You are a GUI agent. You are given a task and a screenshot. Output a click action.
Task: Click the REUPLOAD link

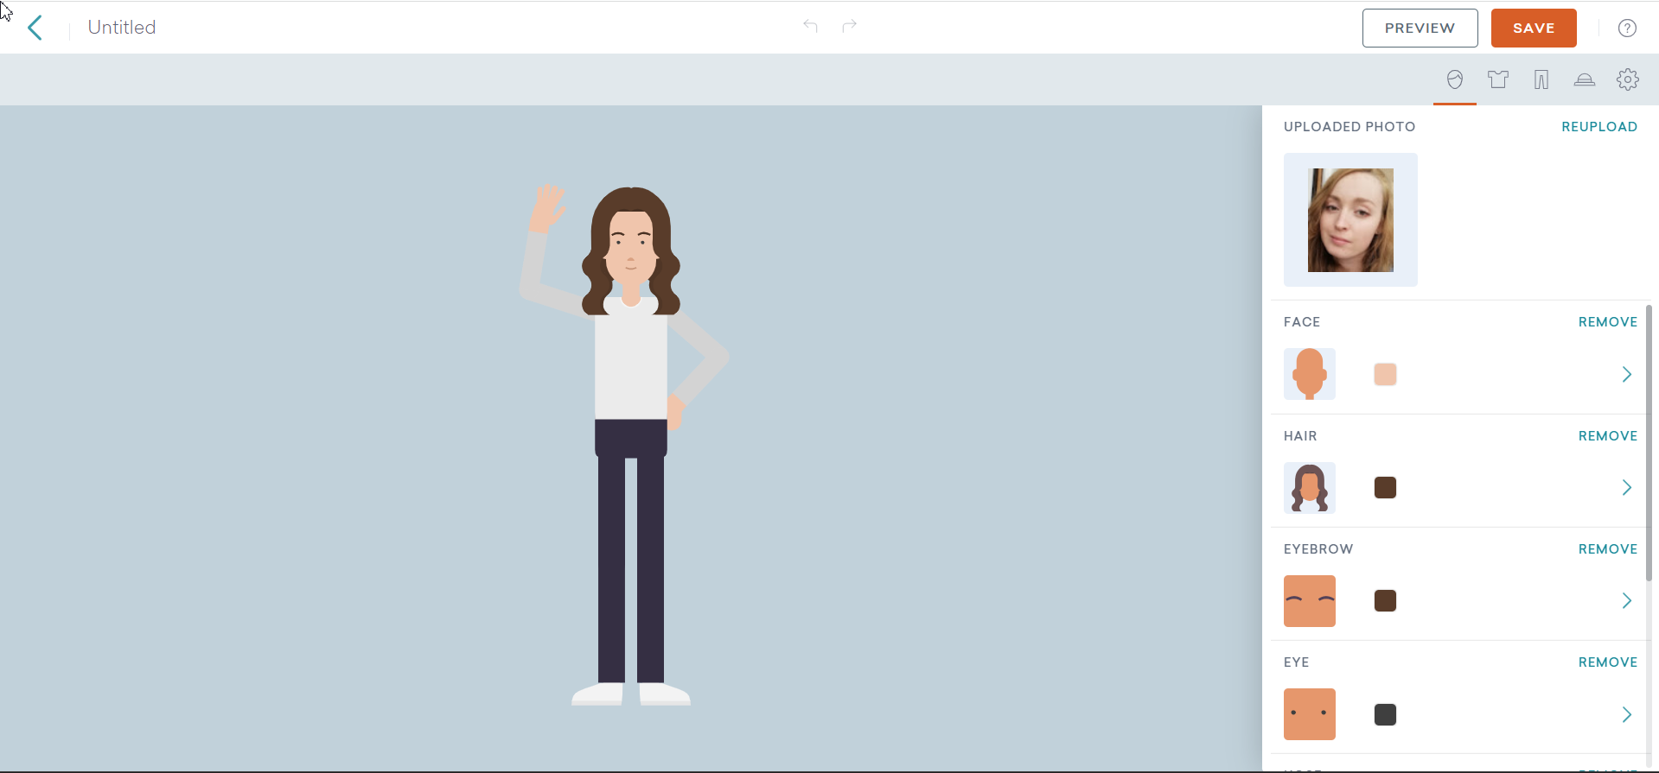click(x=1598, y=126)
